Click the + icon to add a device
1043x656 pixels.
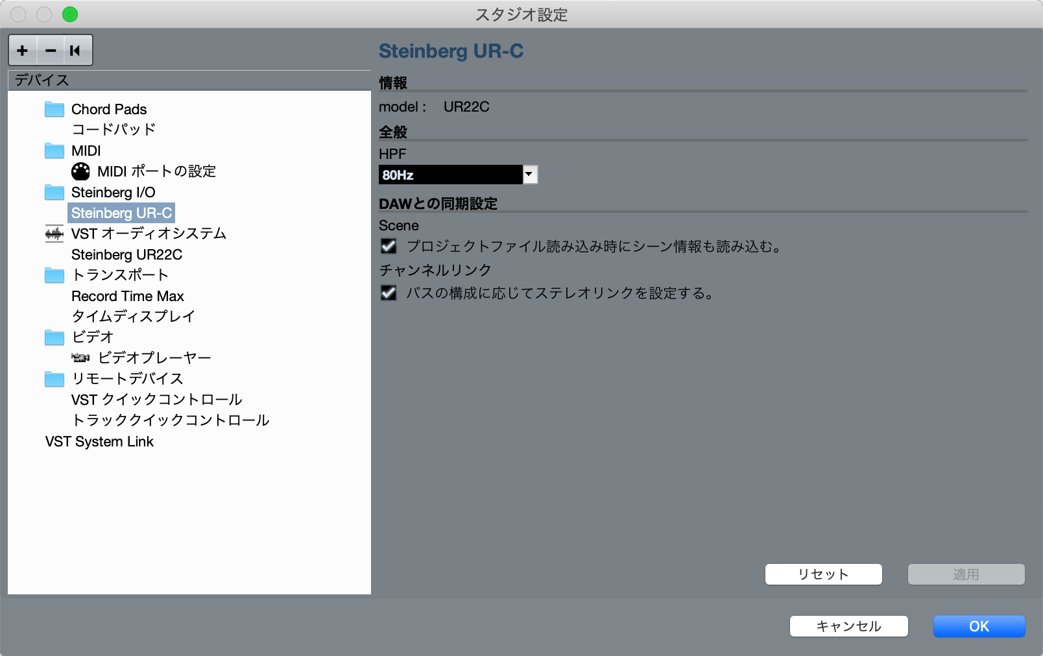pyautogui.click(x=23, y=50)
